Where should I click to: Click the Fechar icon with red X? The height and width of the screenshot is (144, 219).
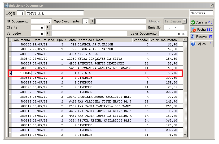(193, 30)
